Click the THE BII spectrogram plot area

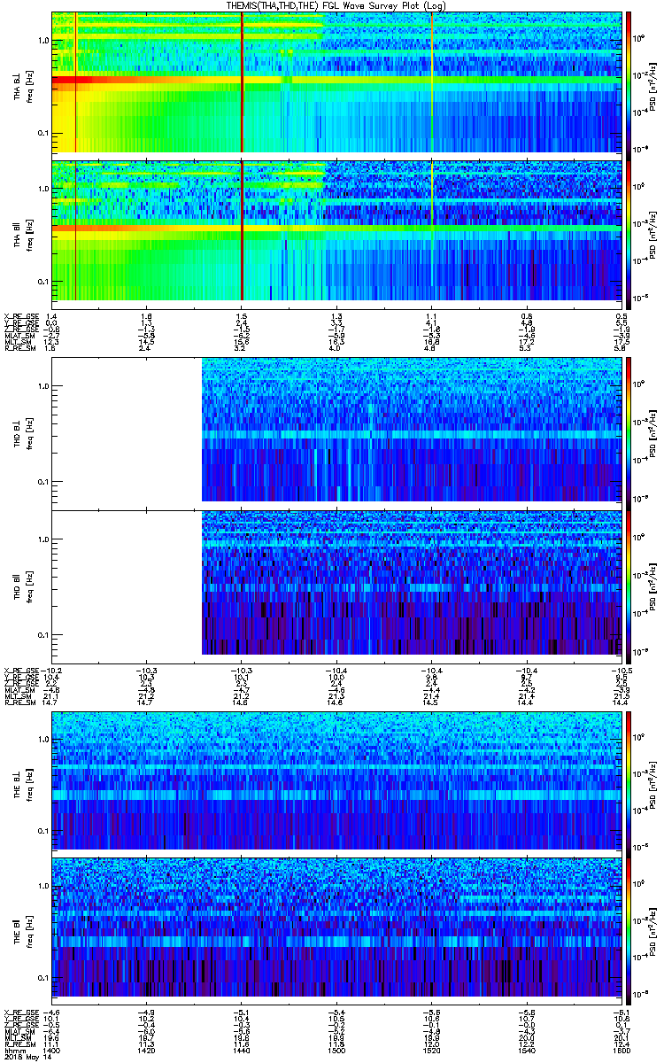(x=336, y=926)
